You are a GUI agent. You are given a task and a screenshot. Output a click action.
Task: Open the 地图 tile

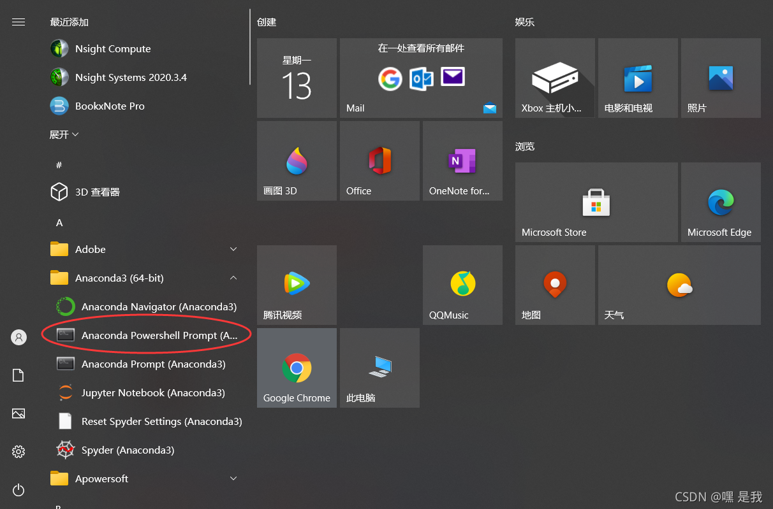[x=555, y=285]
